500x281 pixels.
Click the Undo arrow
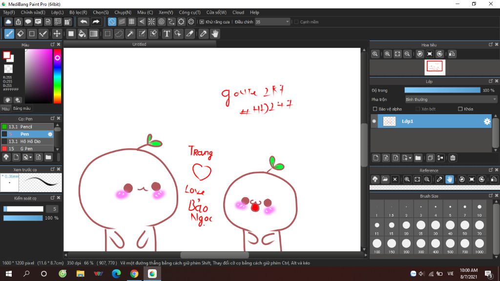[83, 21]
